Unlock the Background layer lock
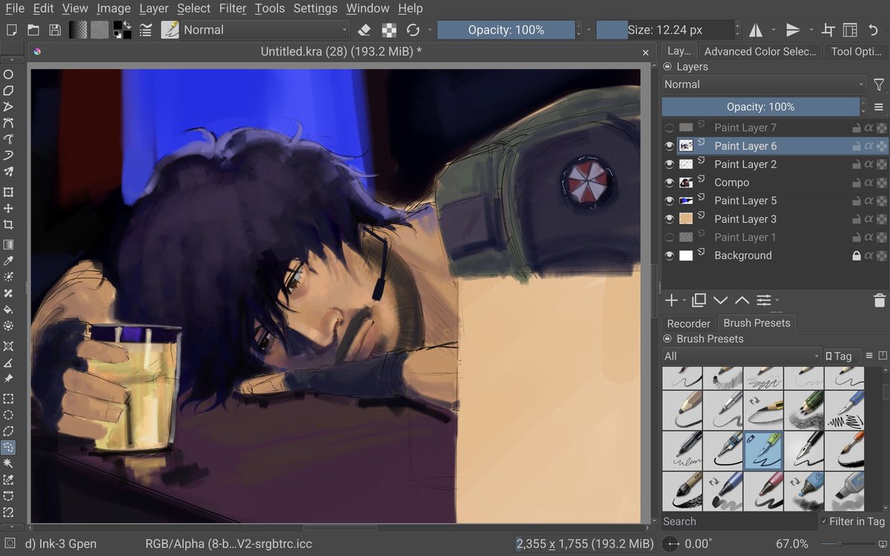This screenshot has width=890, height=556. click(x=856, y=255)
